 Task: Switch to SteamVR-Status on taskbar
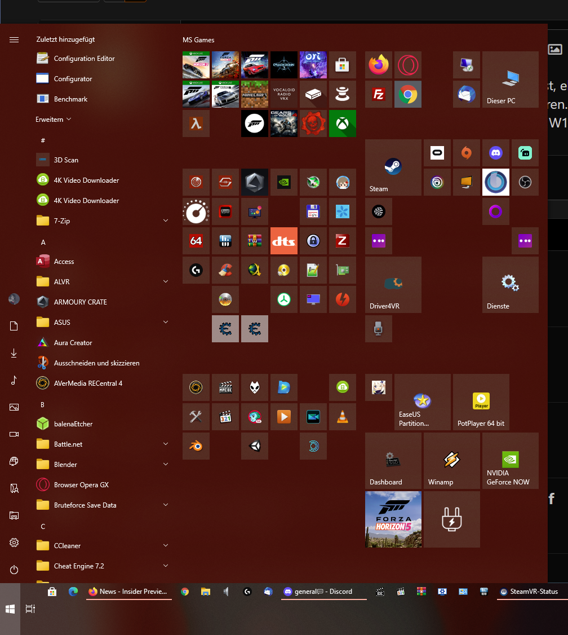532,592
